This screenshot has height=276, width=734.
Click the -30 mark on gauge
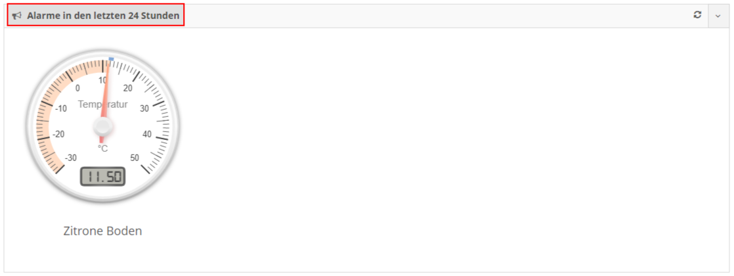(x=71, y=158)
